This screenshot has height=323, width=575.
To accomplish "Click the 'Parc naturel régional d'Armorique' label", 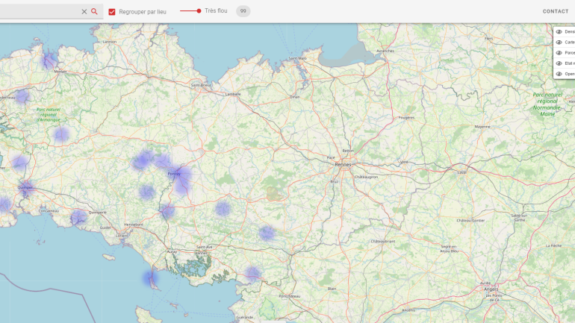I will [49, 115].
